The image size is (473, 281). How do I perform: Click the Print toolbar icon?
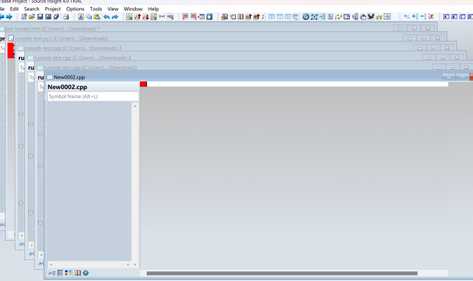(66, 17)
